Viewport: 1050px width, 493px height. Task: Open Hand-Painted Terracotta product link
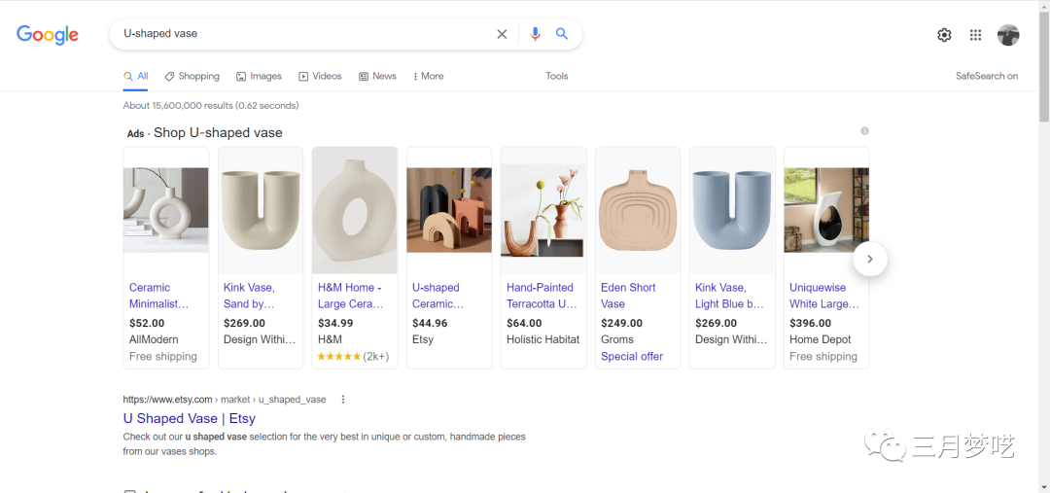pos(542,296)
